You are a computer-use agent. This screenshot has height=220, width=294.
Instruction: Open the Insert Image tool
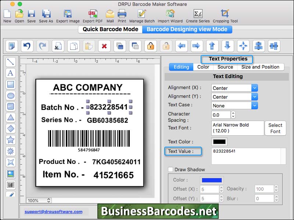pyautogui.click(x=11, y=173)
